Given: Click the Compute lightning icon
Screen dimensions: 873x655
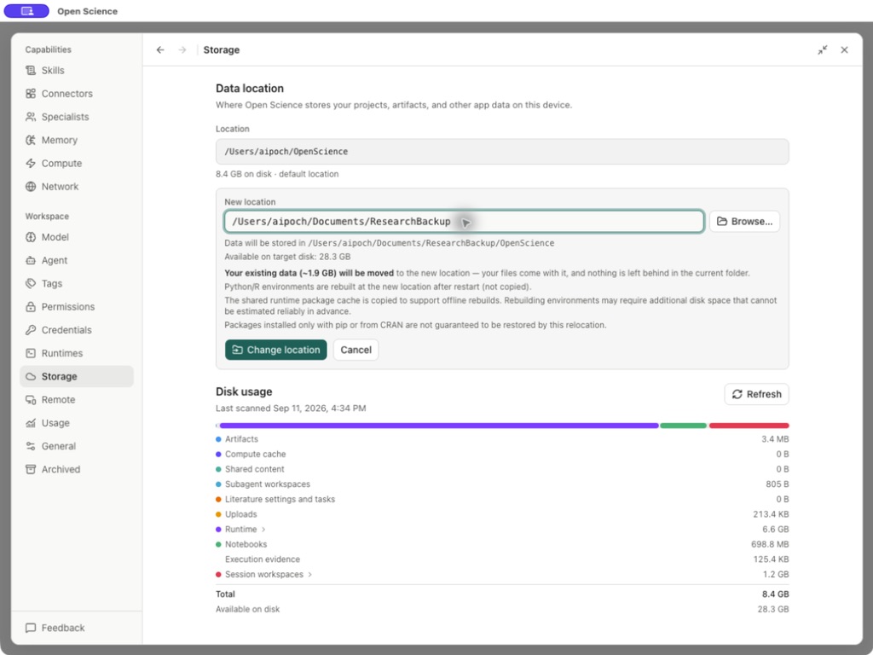Looking at the screenshot, I should coord(31,163).
